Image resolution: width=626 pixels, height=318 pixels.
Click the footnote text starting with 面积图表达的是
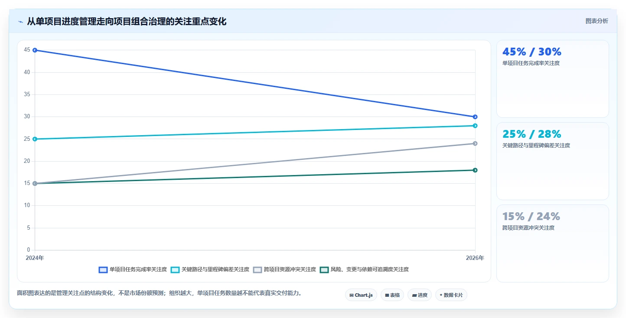(x=159, y=293)
